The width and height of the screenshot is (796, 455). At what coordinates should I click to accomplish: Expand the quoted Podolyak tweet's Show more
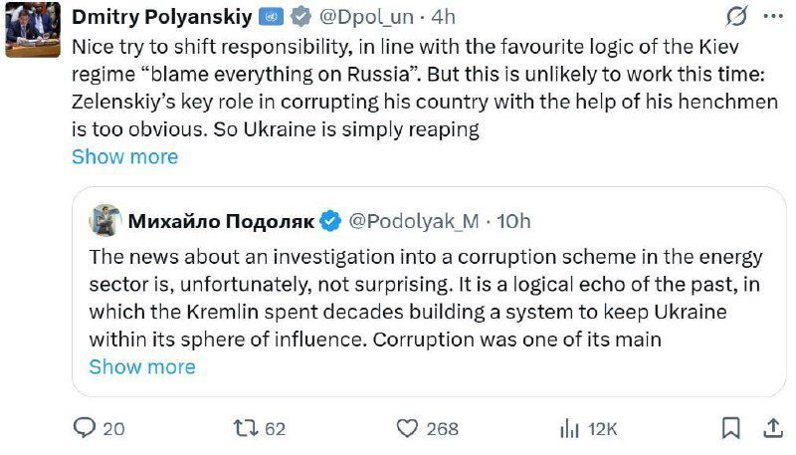click(142, 366)
